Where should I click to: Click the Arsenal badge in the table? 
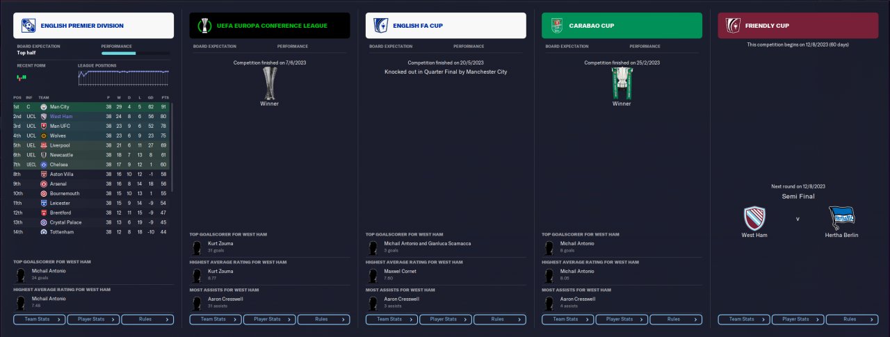[x=44, y=184]
